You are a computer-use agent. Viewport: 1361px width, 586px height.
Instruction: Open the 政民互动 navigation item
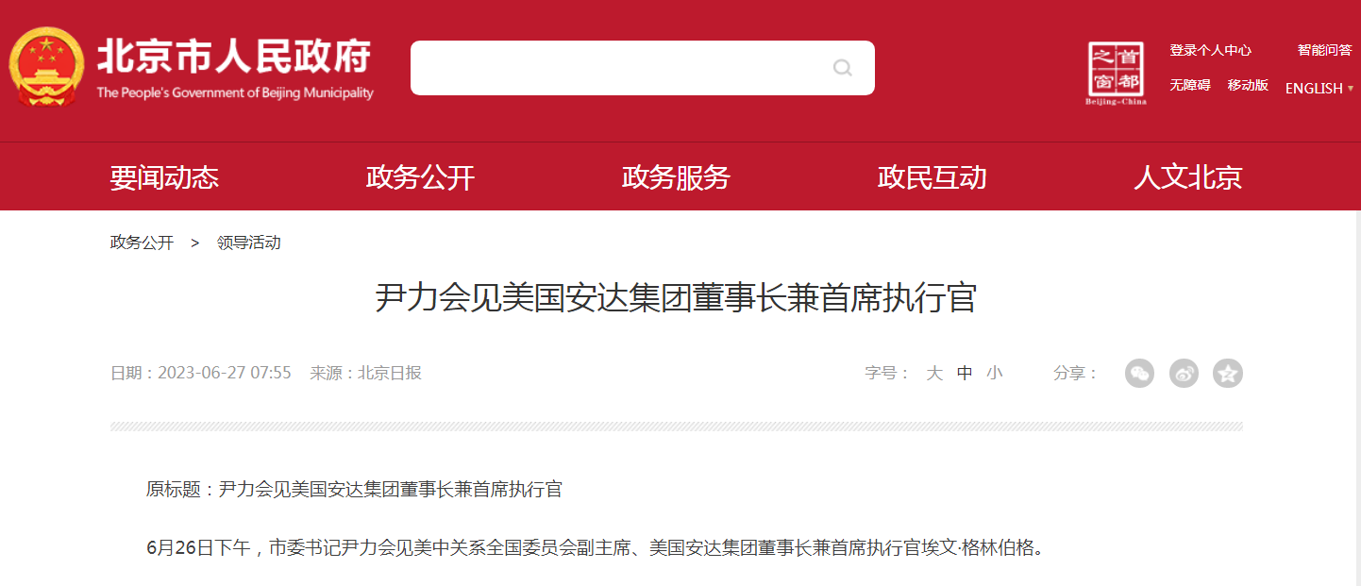click(932, 177)
